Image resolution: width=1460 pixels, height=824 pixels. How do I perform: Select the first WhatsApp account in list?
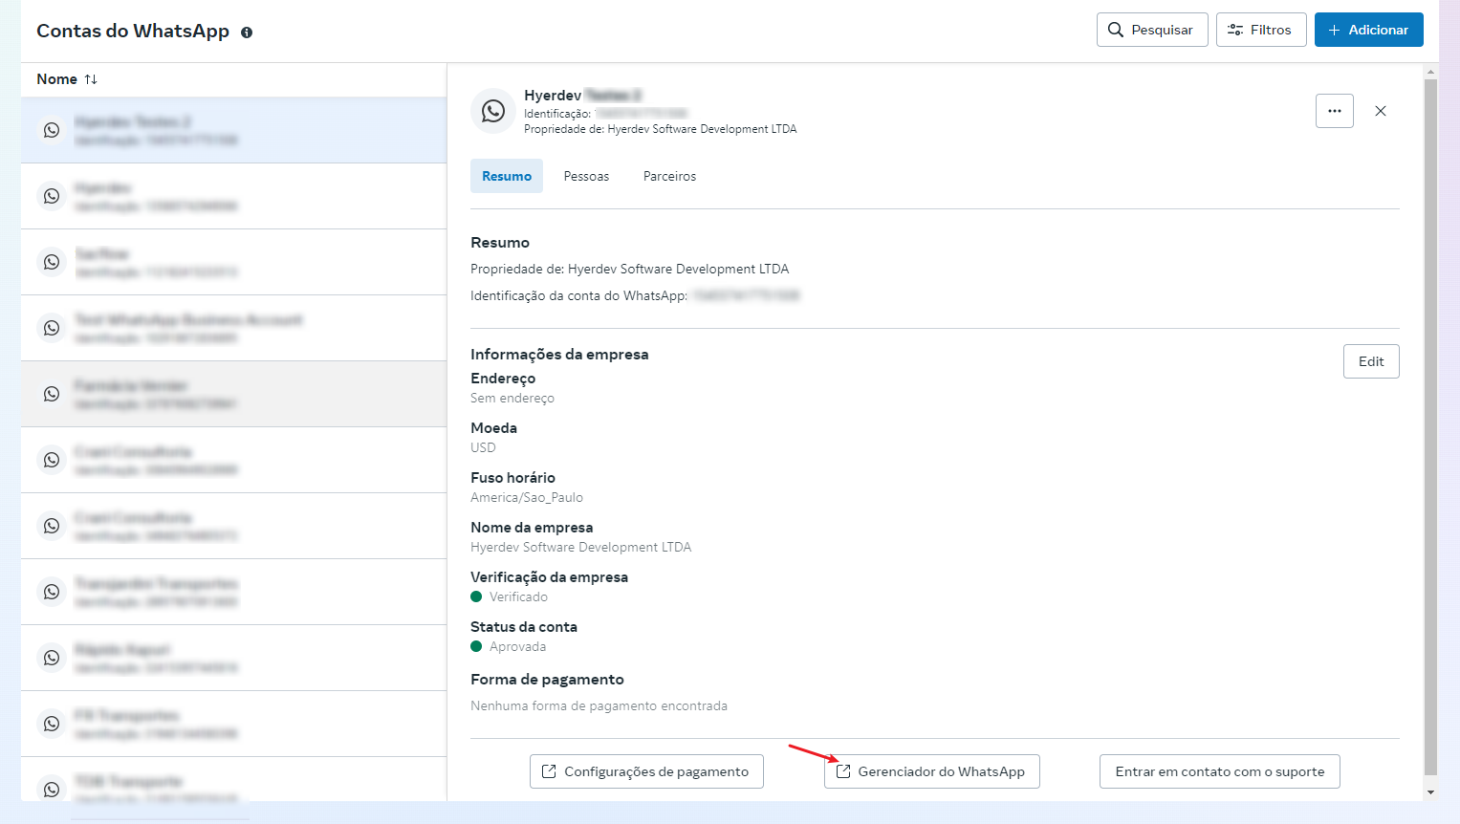click(233, 130)
